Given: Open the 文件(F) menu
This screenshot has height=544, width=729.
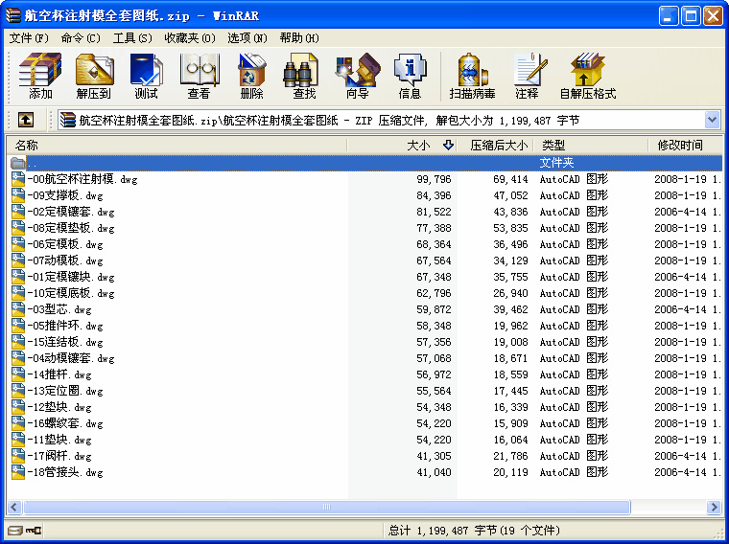Looking at the screenshot, I should (28, 38).
